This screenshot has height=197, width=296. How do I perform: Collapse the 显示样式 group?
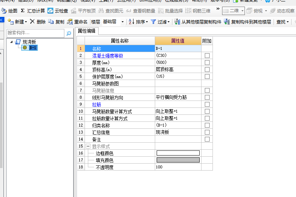click(88, 146)
